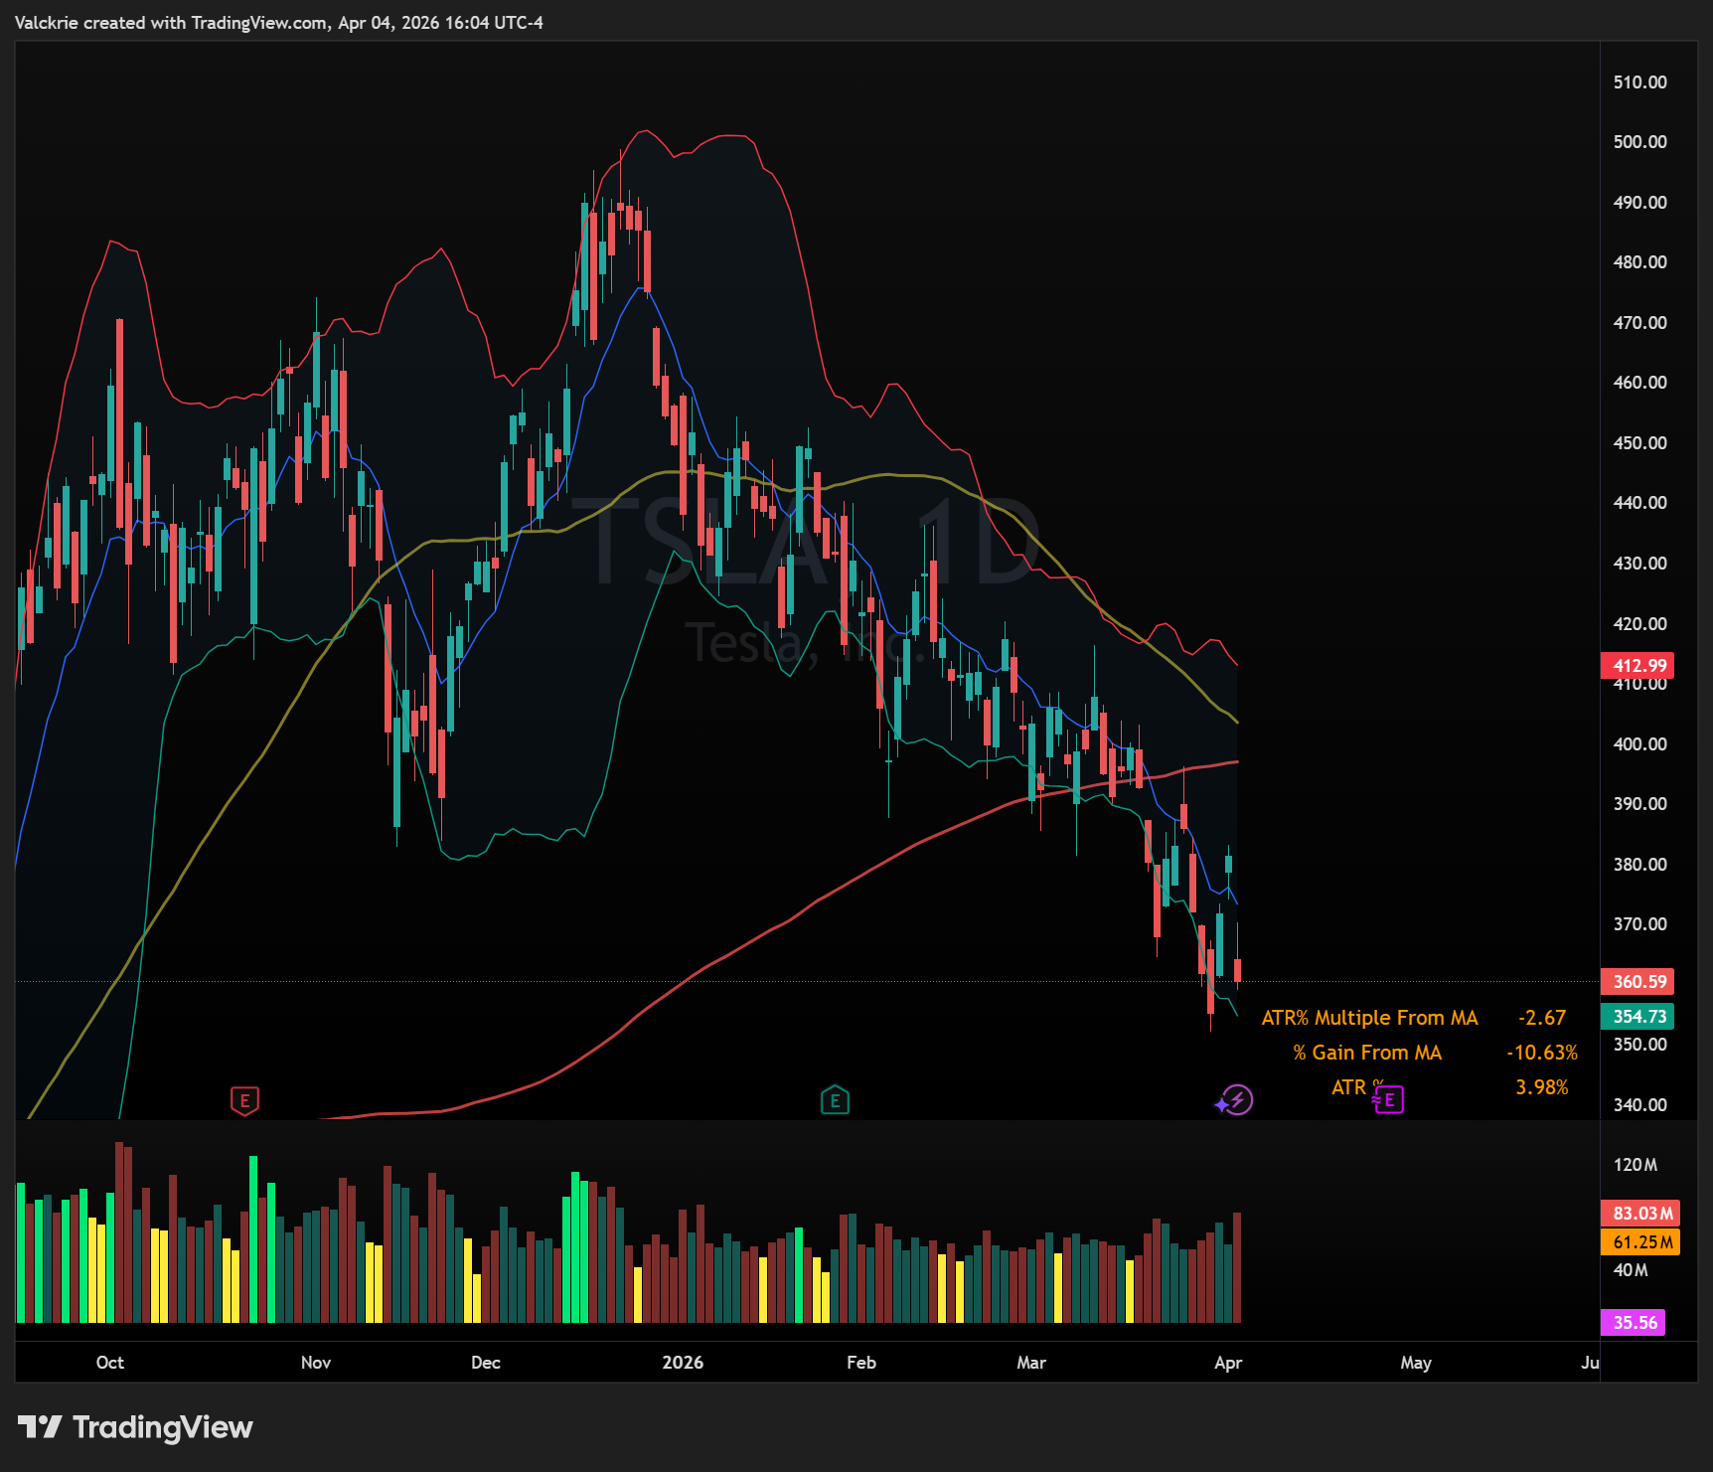Select the green 354.73 price label
This screenshot has width=1713, height=1472.
(x=1637, y=1016)
